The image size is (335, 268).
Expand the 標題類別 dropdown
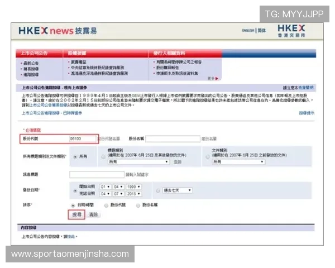pos(138,162)
